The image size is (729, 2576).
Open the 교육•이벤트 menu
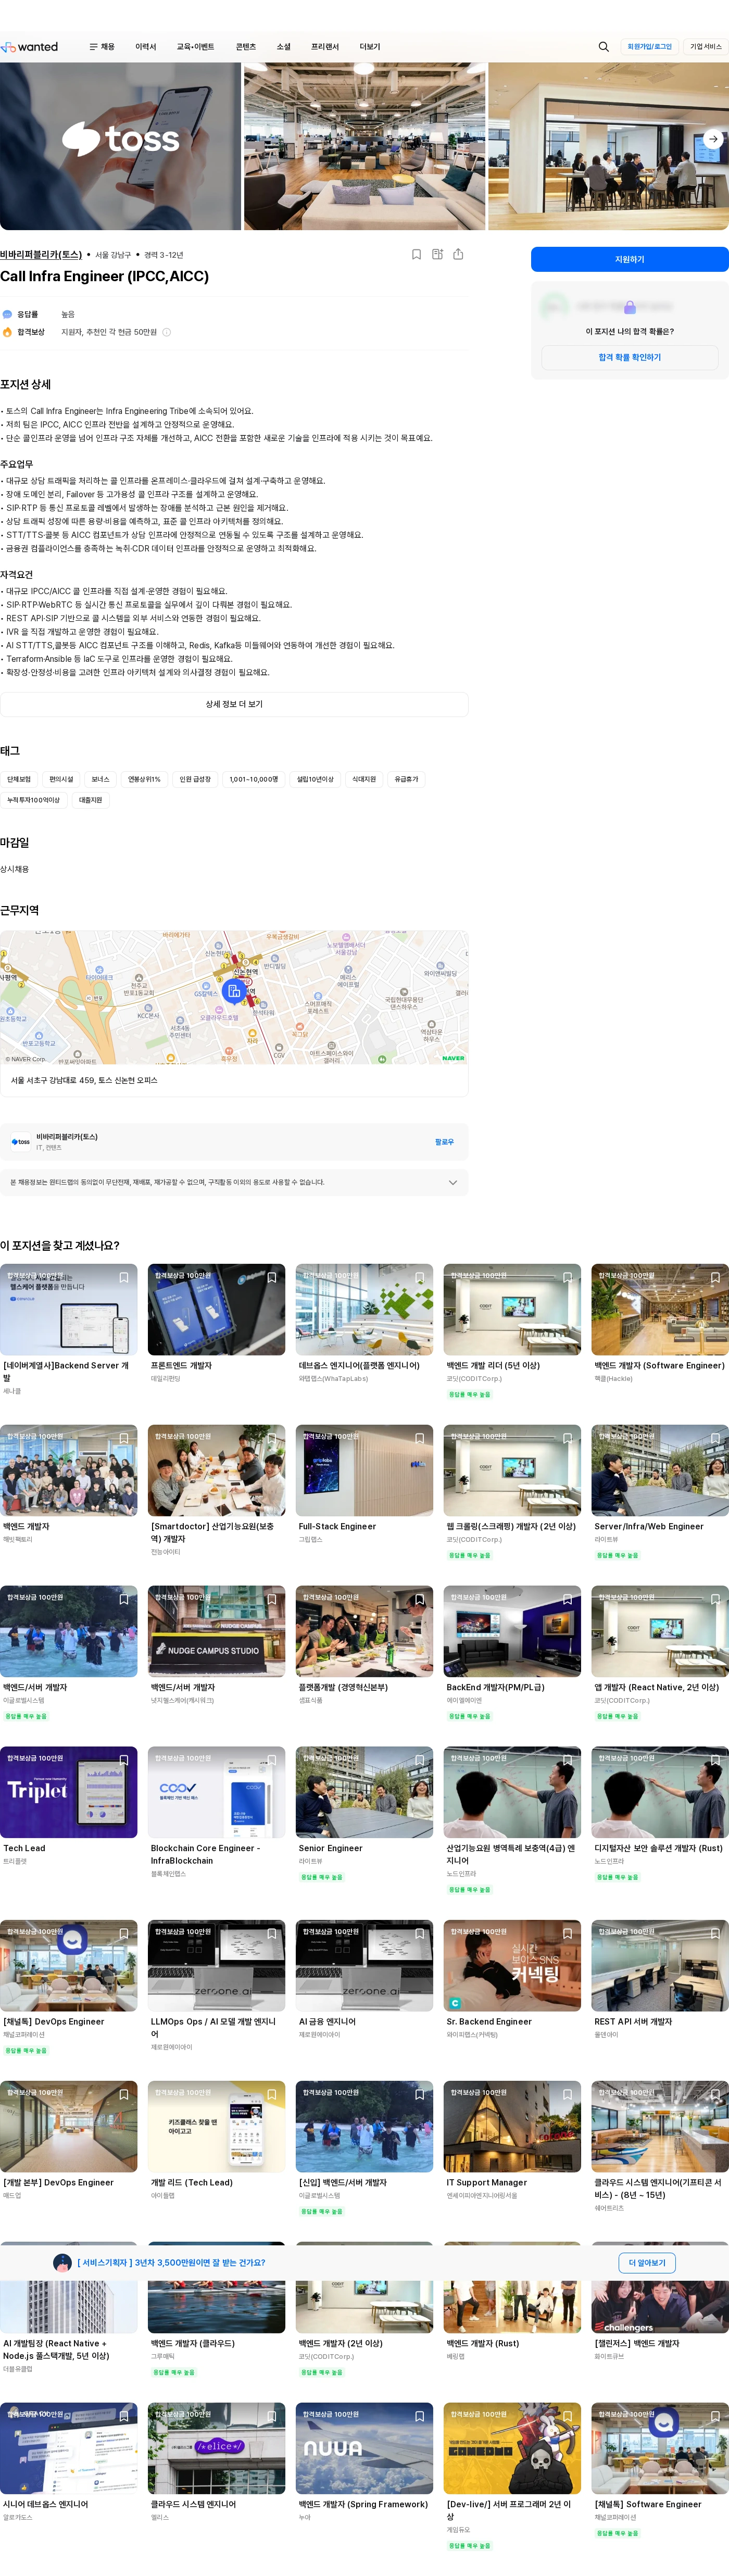pos(195,47)
